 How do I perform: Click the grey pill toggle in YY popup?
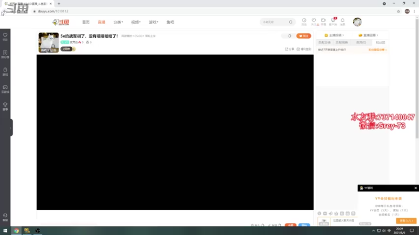[x=365, y=224]
